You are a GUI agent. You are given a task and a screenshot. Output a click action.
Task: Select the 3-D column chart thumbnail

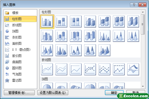pyautogui.click(x=133, y=22)
